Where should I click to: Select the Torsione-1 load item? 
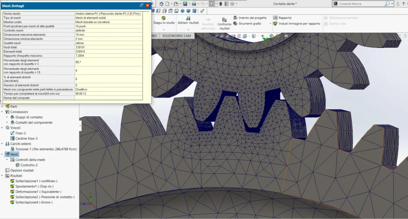pyautogui.click(x=44, y=149)
